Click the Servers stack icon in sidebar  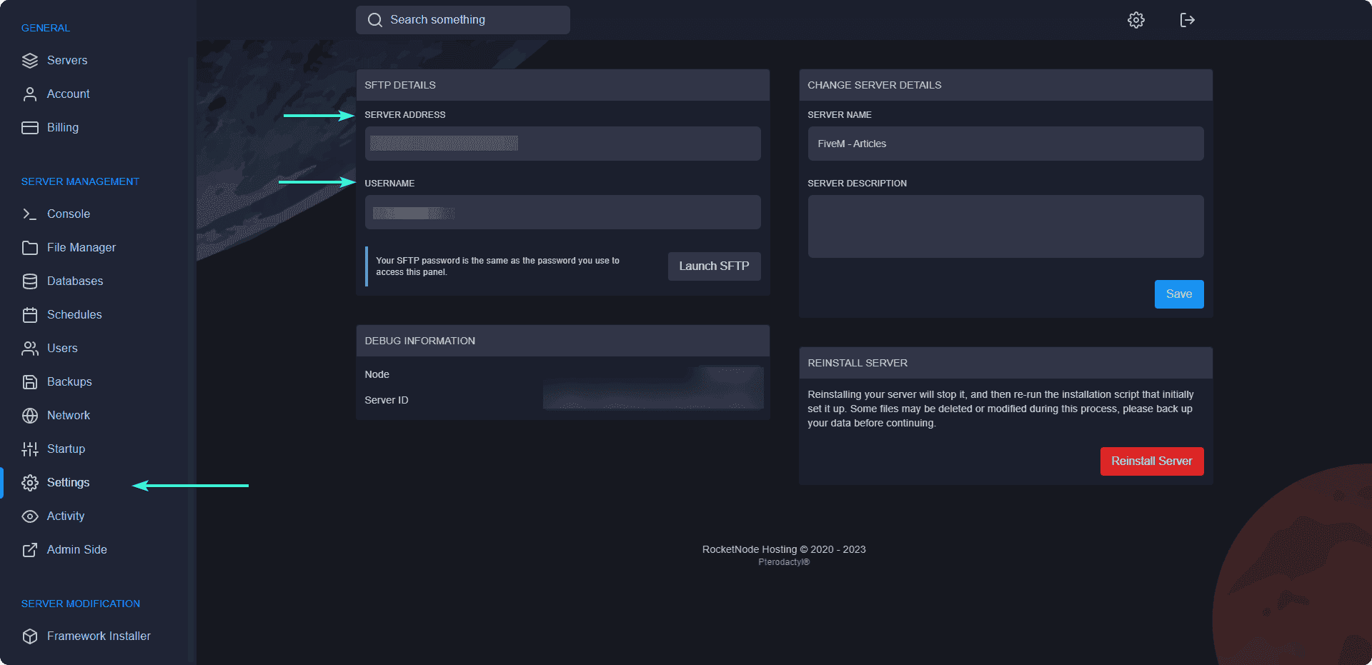tap(29, 61)
